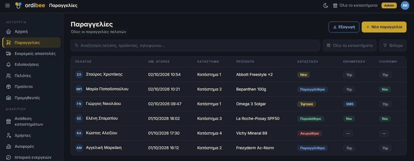Toggle notification Όχι for Αγγελική Μαρκάκη
This screenshot has width=414, height=161.
coord(349,148)
